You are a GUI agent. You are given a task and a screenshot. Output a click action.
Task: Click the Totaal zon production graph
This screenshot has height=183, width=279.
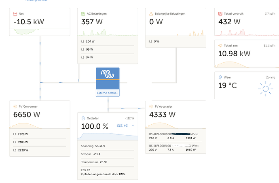coord(247,64)
